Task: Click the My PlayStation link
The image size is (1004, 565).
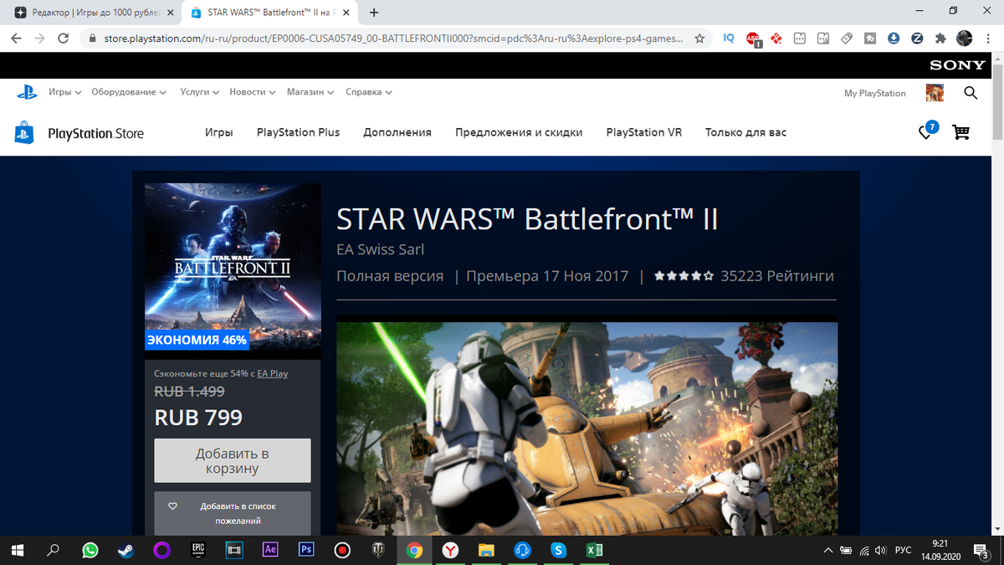Action: point(875,93)
